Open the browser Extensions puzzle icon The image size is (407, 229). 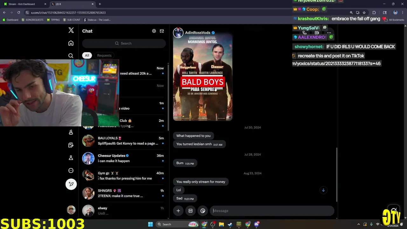pos(374,12)
